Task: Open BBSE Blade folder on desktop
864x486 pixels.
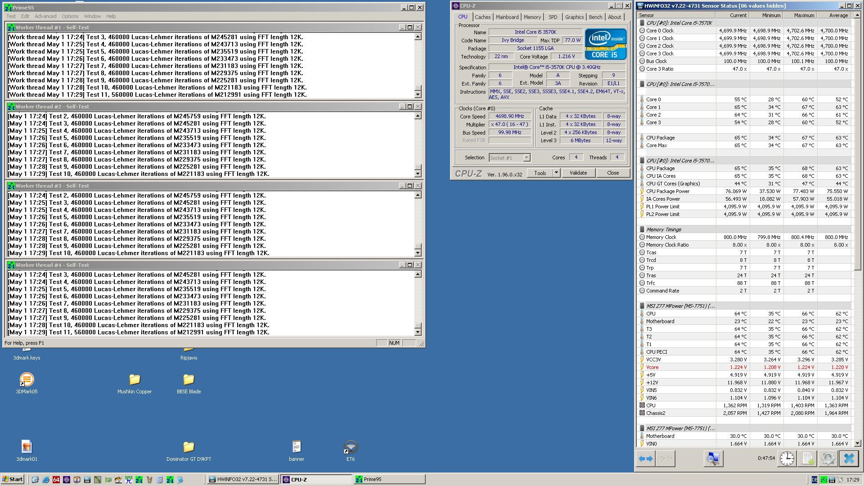Action: (x=189, y=383)
